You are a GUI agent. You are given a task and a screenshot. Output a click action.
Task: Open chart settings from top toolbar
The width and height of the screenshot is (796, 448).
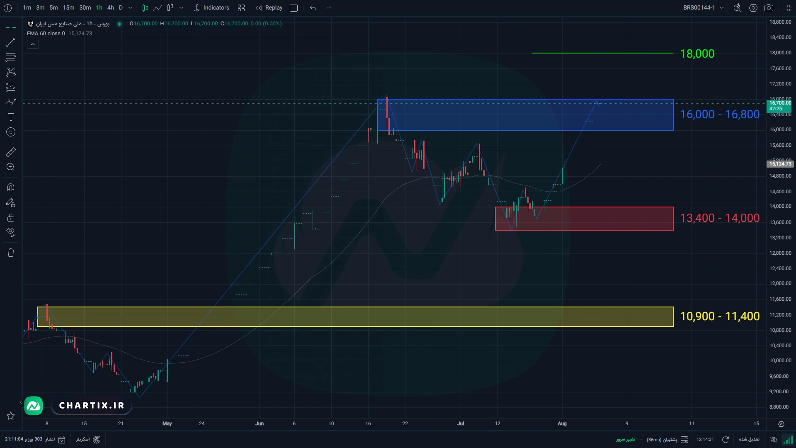753,8
